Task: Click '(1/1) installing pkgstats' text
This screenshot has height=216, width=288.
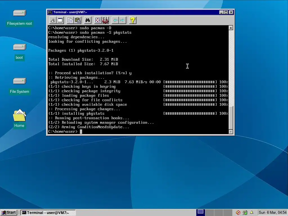Action: tap(76, 114)
